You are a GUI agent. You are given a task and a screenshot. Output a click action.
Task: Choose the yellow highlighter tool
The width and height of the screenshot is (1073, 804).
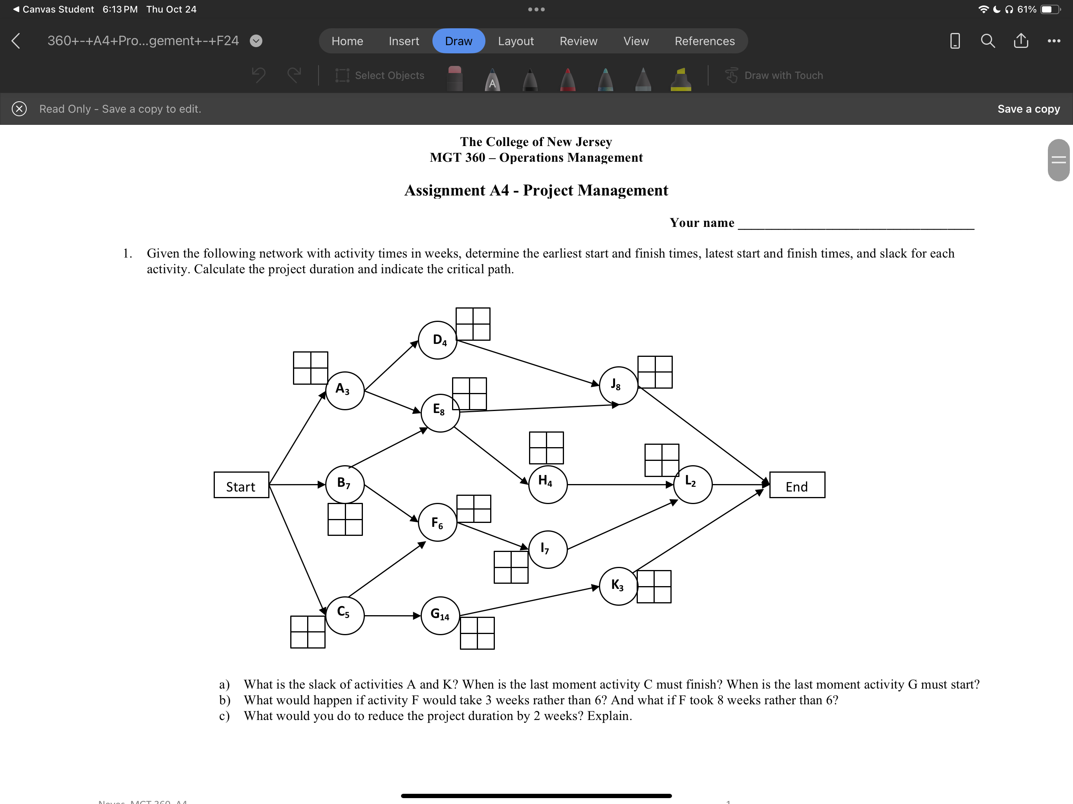[681, 79]
